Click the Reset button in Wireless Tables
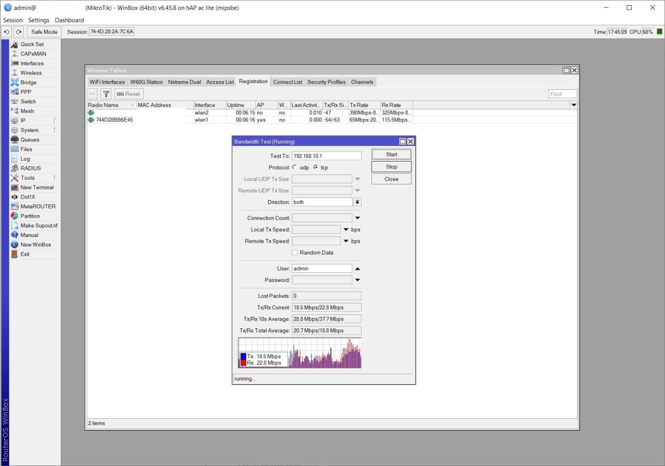The width and height of the screenshot is (665, 466). tap(128, 94)
